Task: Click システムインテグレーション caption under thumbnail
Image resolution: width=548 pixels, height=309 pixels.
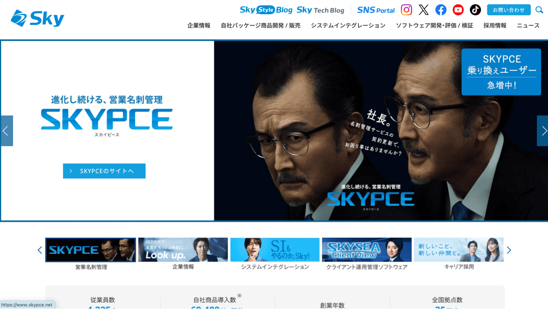Action: tap(275, 267)
